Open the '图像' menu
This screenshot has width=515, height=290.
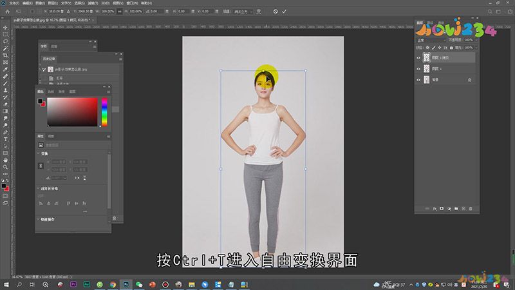pyautogui.click(x=40, y=3)
